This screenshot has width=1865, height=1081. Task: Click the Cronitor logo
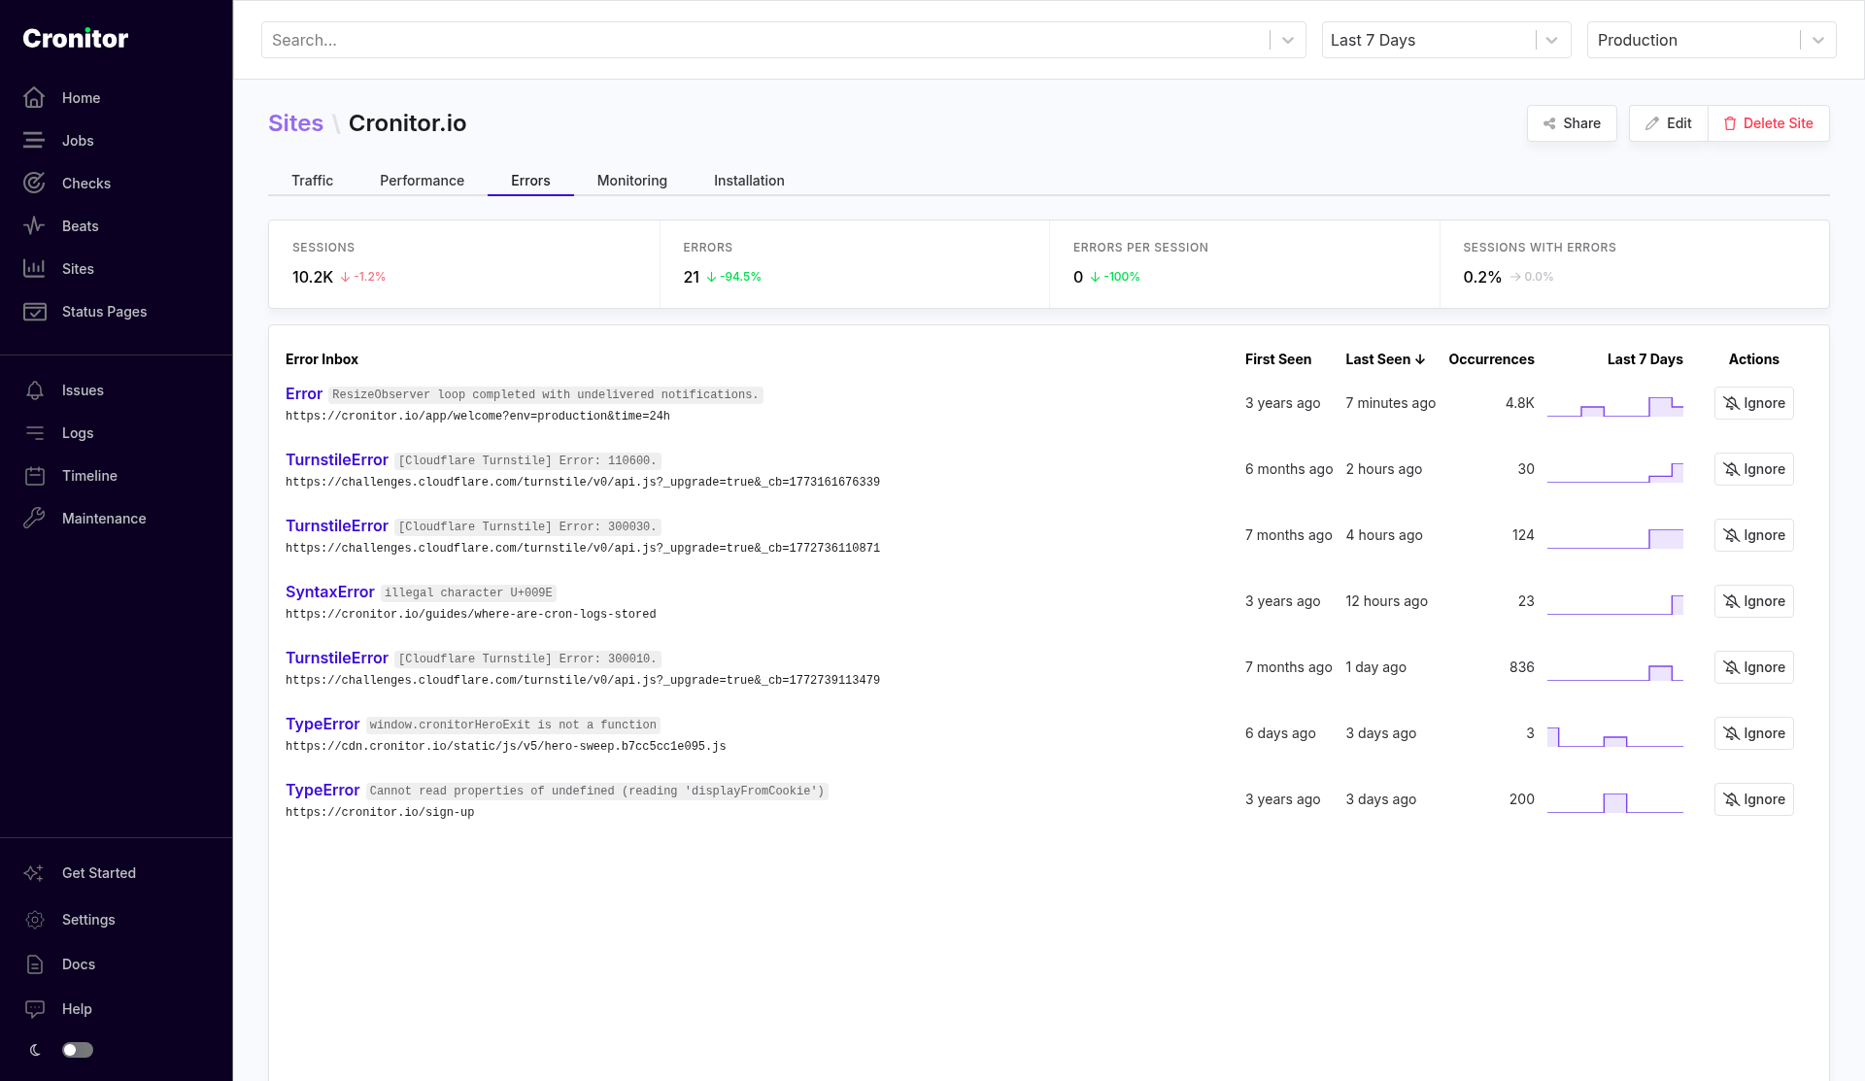click(76, 39)
